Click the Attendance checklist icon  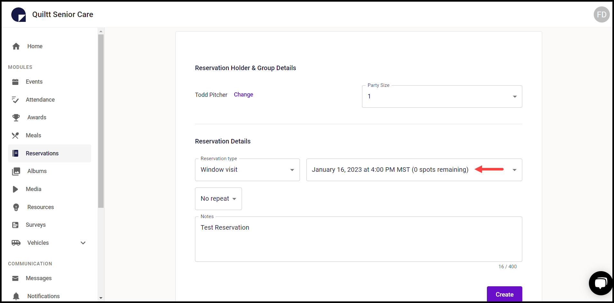(15, 100)
